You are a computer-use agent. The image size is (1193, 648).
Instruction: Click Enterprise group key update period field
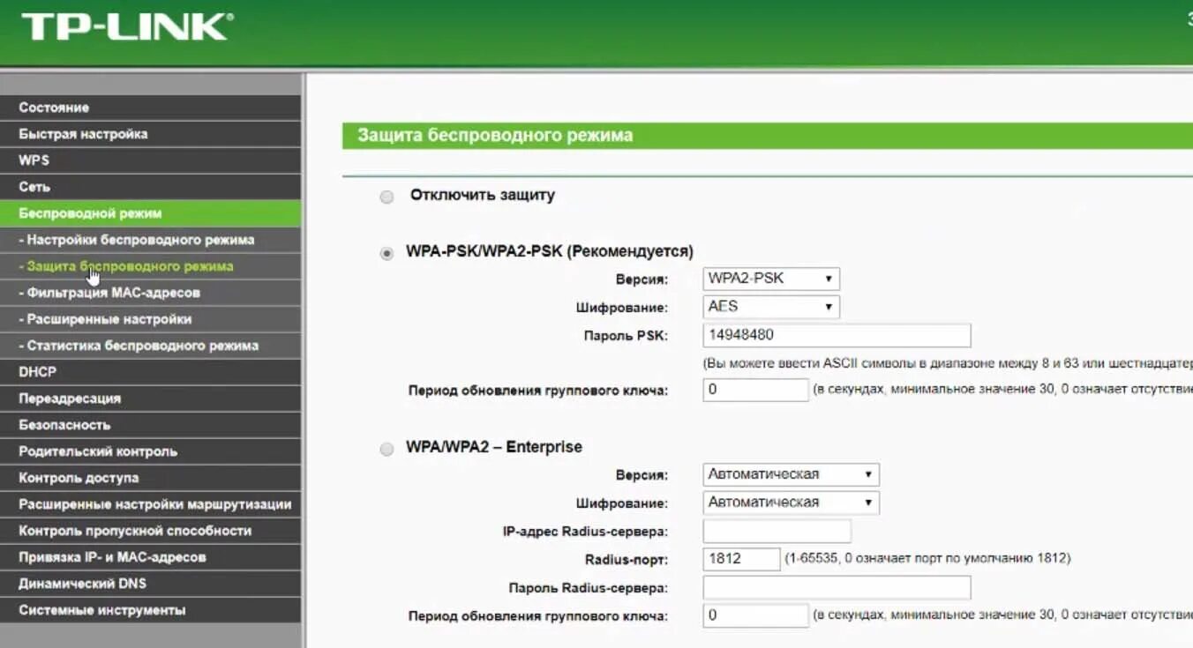click(x=755, y=615)
